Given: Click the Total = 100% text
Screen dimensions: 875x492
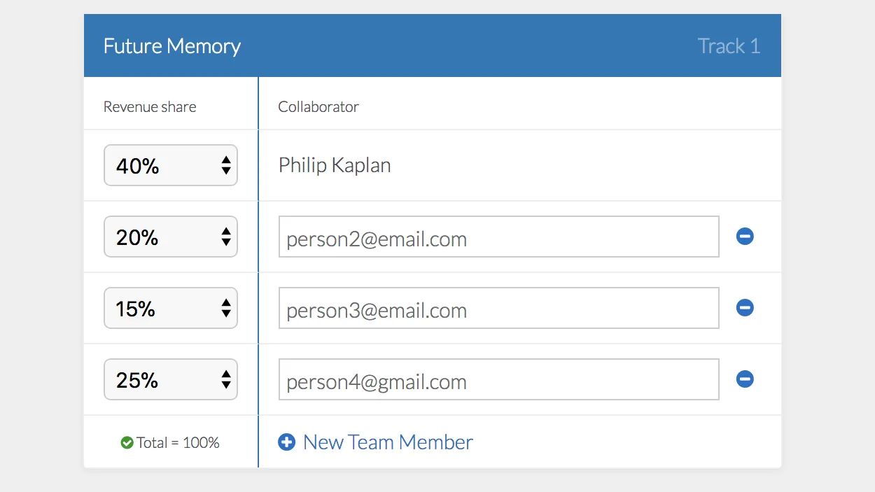Looking at the screenshot, I should tap(178, 442).
